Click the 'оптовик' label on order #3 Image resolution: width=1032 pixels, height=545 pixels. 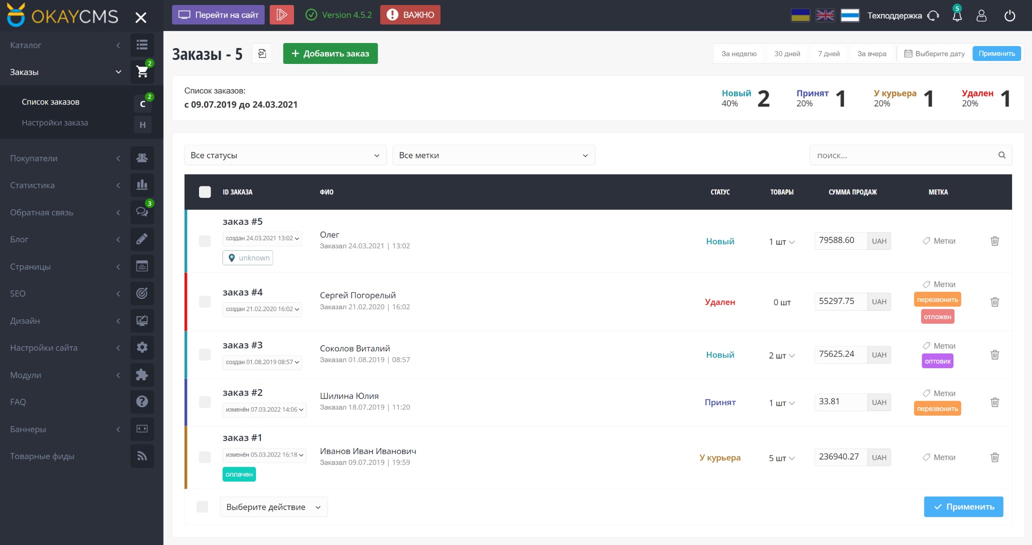(x=937, y=361)
